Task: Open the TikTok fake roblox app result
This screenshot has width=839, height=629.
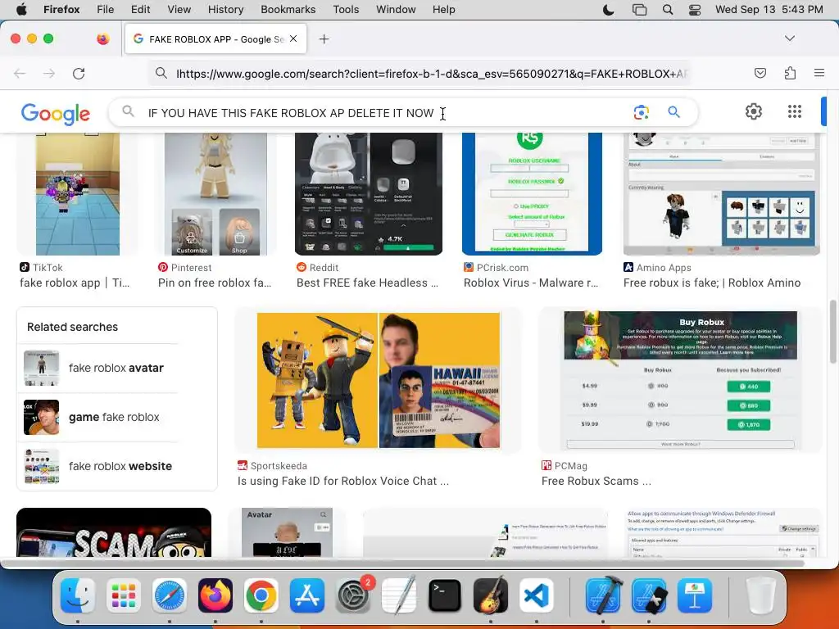Action: tap(75, 283)
